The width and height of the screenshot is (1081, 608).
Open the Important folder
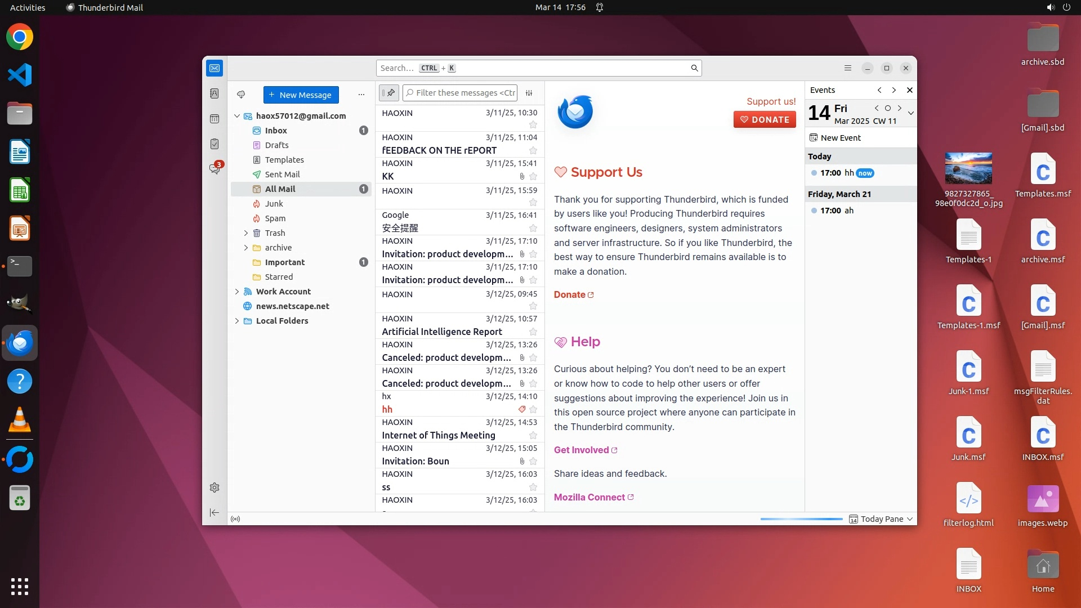coord(284,262)
